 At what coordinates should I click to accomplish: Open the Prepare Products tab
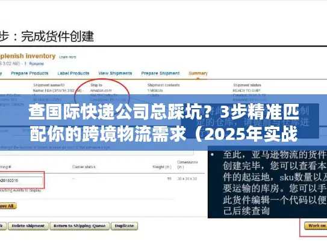tap(30, 73)
